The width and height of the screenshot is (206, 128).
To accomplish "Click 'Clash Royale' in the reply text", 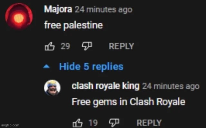I will [x=157, y=102].
